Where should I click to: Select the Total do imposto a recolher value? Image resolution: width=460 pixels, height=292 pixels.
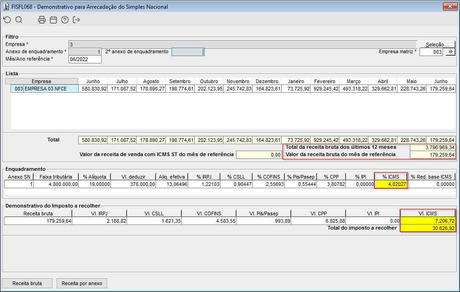pos(428,228)
